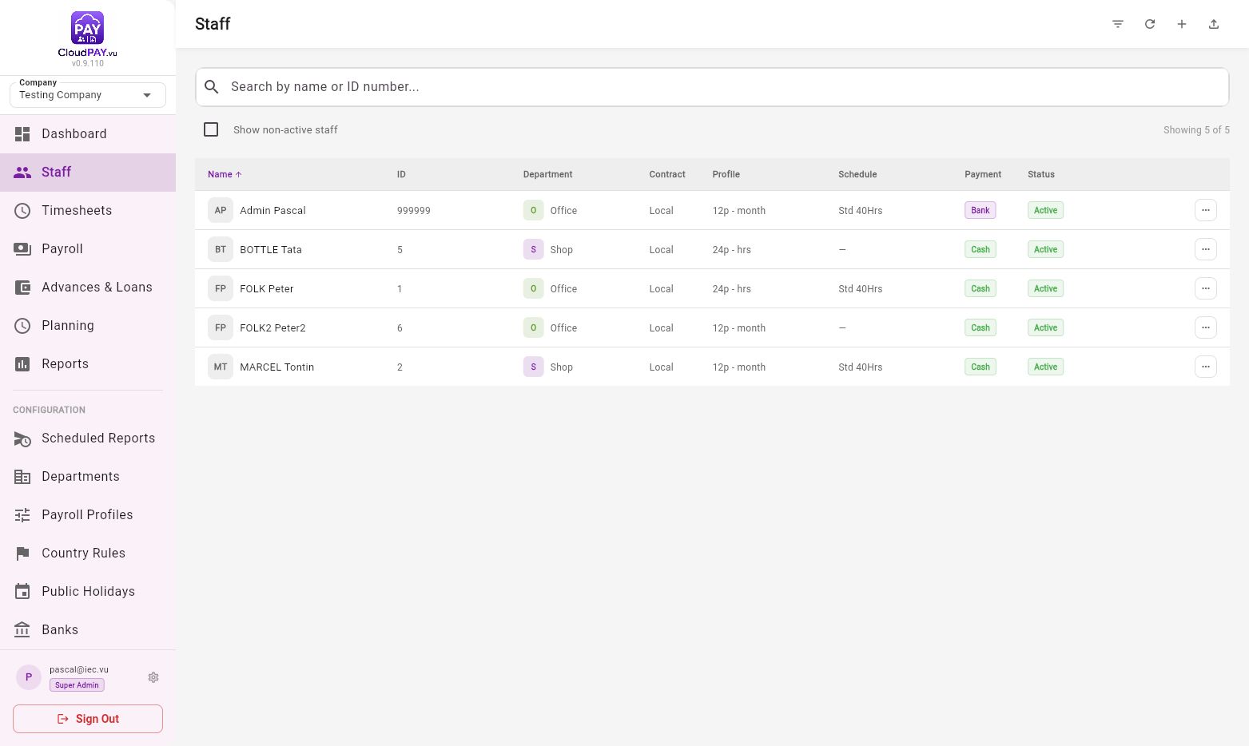Add a new staff member with plus icon
Image resolution: width=1249 pixels, height=746 pixels.
(x=1182, y=24)
